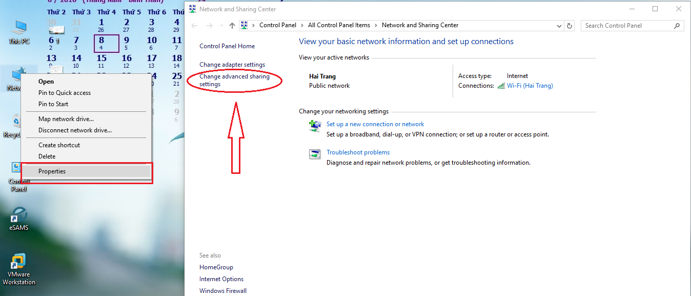Screen dimensions: 691x296
Task: Click the Network and Sharing Center breadcrumb
Action: click(x=420, y=25)
